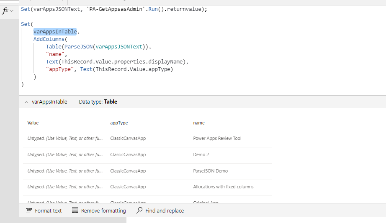Click ClassicCanvasApp in the Demo 2 row
This screenshot has height=223, width=386.
point(128,155)
